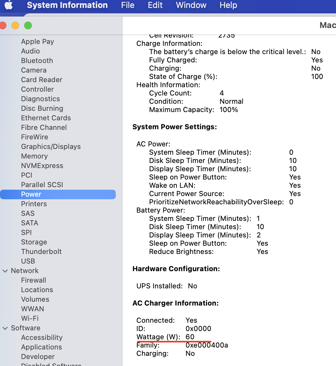Open the Help menu

click(228, 5)
